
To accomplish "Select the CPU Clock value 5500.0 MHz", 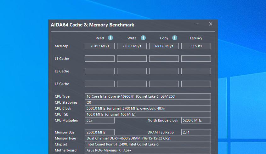I will tap(148, 108).
